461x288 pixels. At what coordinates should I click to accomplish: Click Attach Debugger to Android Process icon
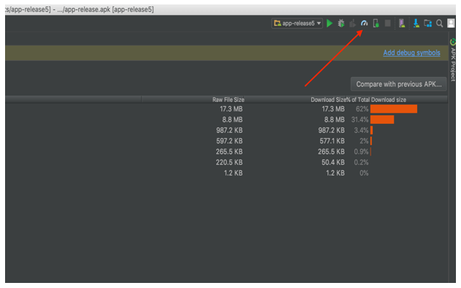(376, 23)
